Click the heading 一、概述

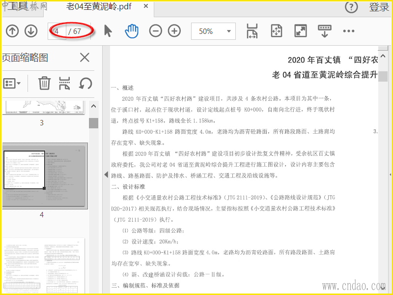[x=122, y=88]
